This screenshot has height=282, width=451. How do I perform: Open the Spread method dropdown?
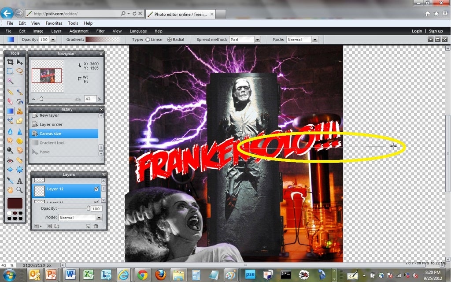coord(257,40)
